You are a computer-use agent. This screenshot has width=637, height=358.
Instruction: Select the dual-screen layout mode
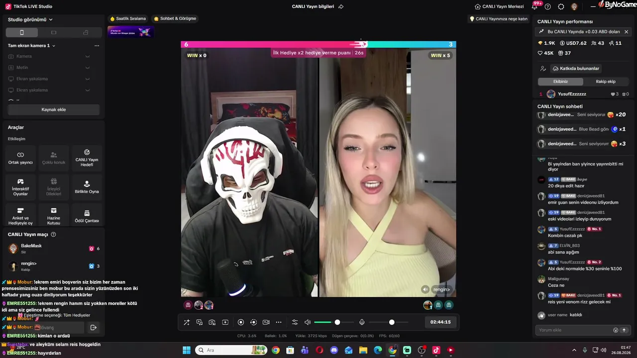[x=86, y=32]
